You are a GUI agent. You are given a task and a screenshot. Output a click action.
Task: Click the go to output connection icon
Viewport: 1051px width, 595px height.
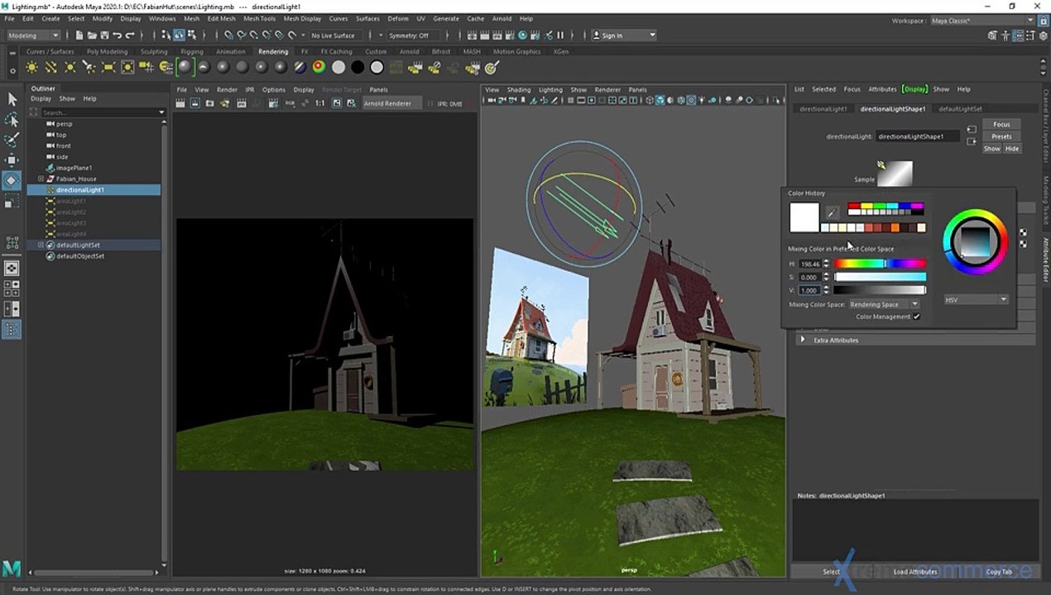pyautogui.click(x=972, y=141)
